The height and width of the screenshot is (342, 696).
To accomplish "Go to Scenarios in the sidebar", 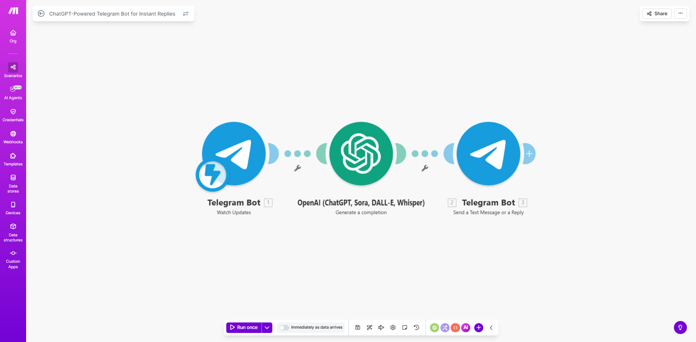I will coord(13,71).
